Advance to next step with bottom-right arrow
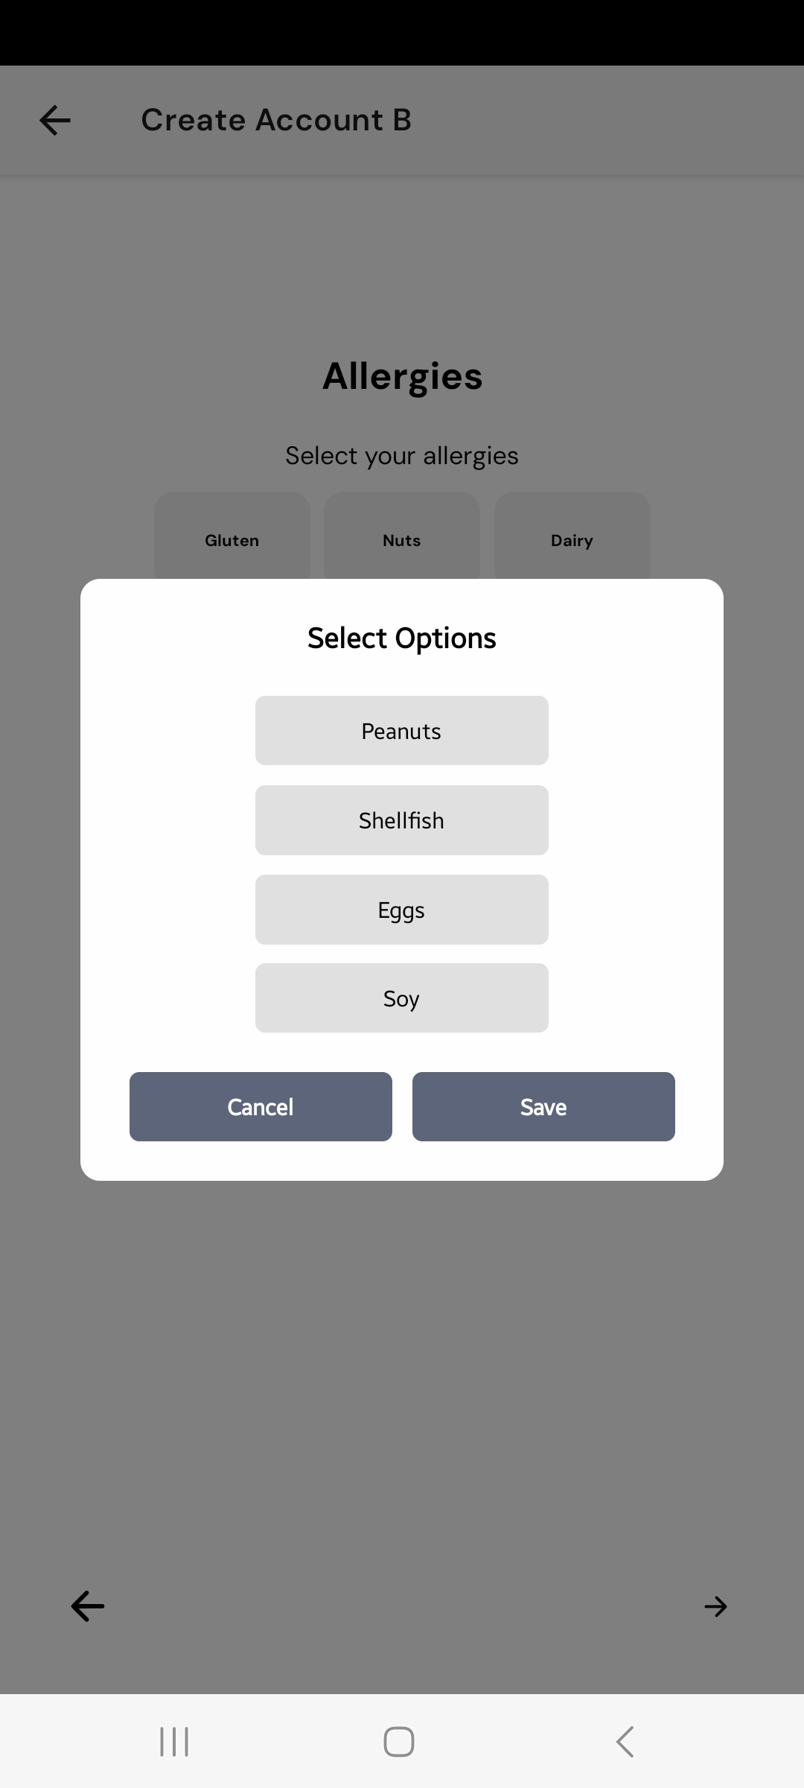 point(715,1606)
